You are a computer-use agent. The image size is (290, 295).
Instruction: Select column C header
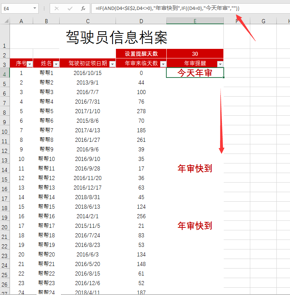click(88, 21)
